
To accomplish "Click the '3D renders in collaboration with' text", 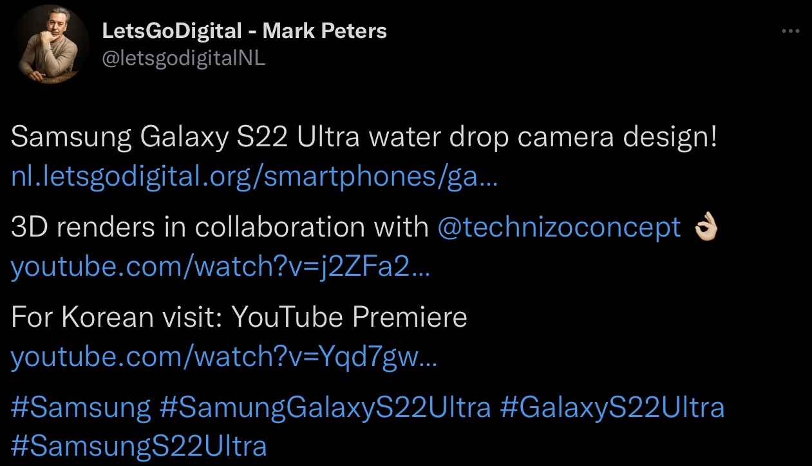I will (220, 228).
